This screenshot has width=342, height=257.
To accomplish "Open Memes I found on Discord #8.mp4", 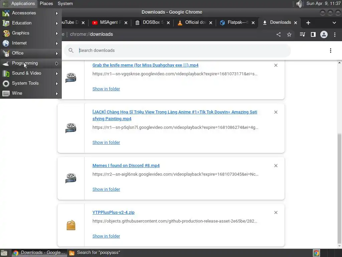I will pyautogui.click(x=126, y=166).
